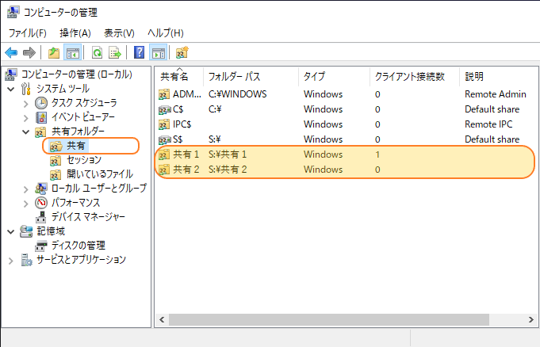Select ディスクの管理 in the tree
540x347 pixels.
pyautogui.click(x=79, y=246)
